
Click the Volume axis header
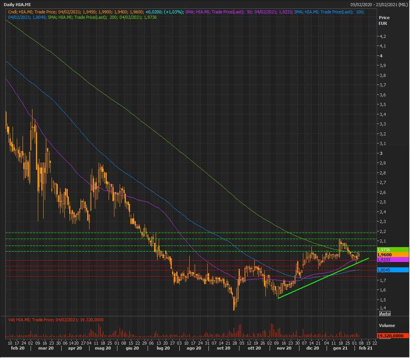pyautogui.click(x=386, y=325)
